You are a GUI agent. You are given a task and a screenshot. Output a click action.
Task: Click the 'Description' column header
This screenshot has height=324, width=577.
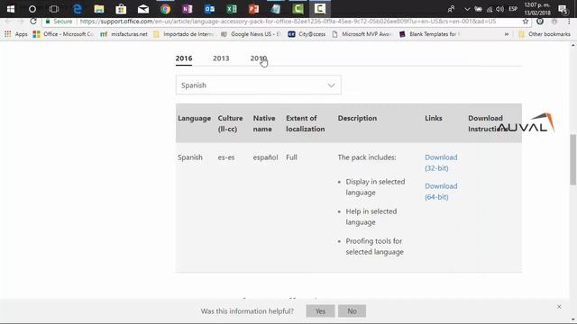(357, 118)
